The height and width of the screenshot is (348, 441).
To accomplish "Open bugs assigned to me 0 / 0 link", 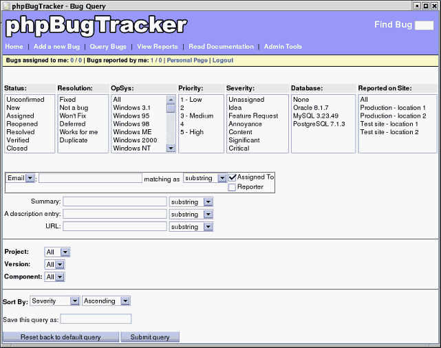I will (x=76, y=61).
